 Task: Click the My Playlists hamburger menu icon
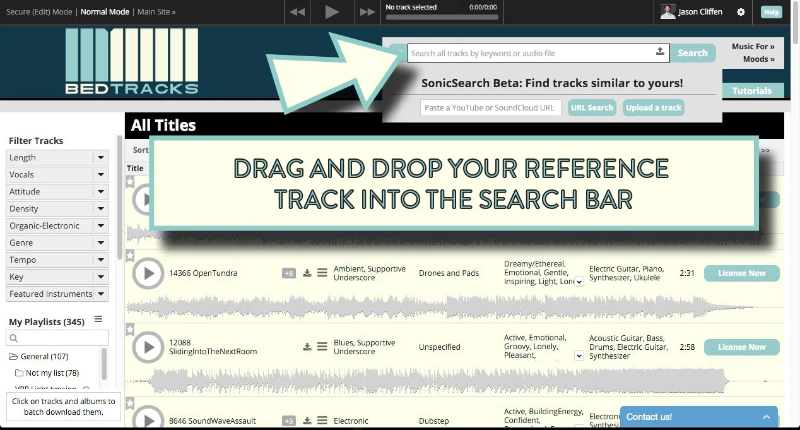(98, 320)
